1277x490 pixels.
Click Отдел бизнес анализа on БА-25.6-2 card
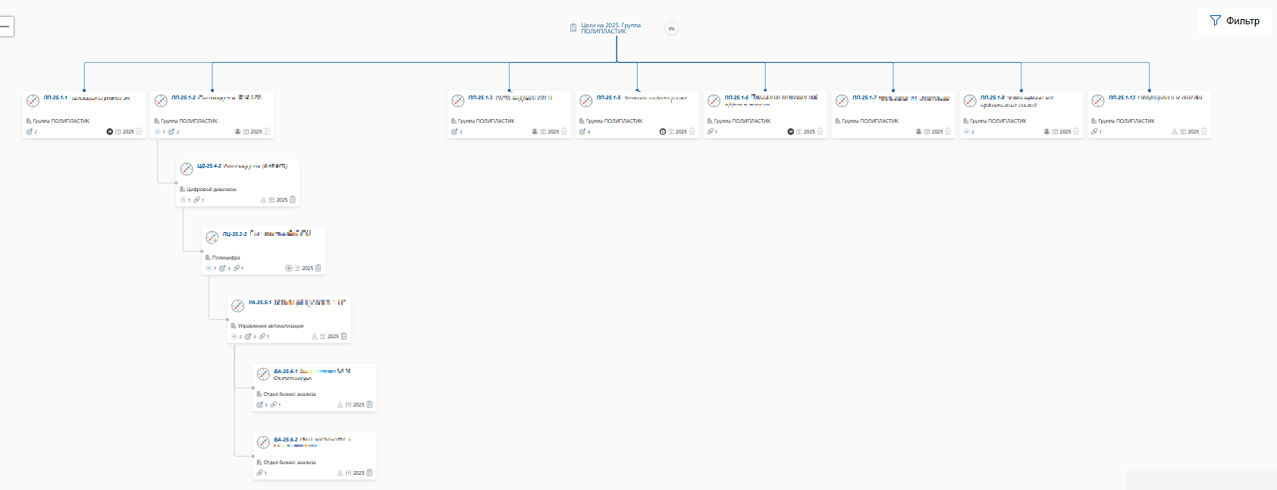pyautogui.click(x=289, y=462)
